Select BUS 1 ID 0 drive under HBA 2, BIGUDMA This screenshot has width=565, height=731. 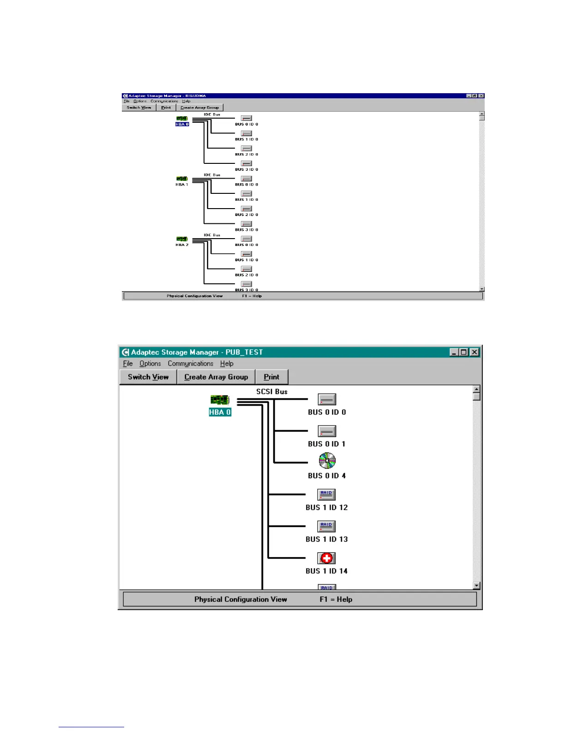pyautogui.click(x=246, y=254)
